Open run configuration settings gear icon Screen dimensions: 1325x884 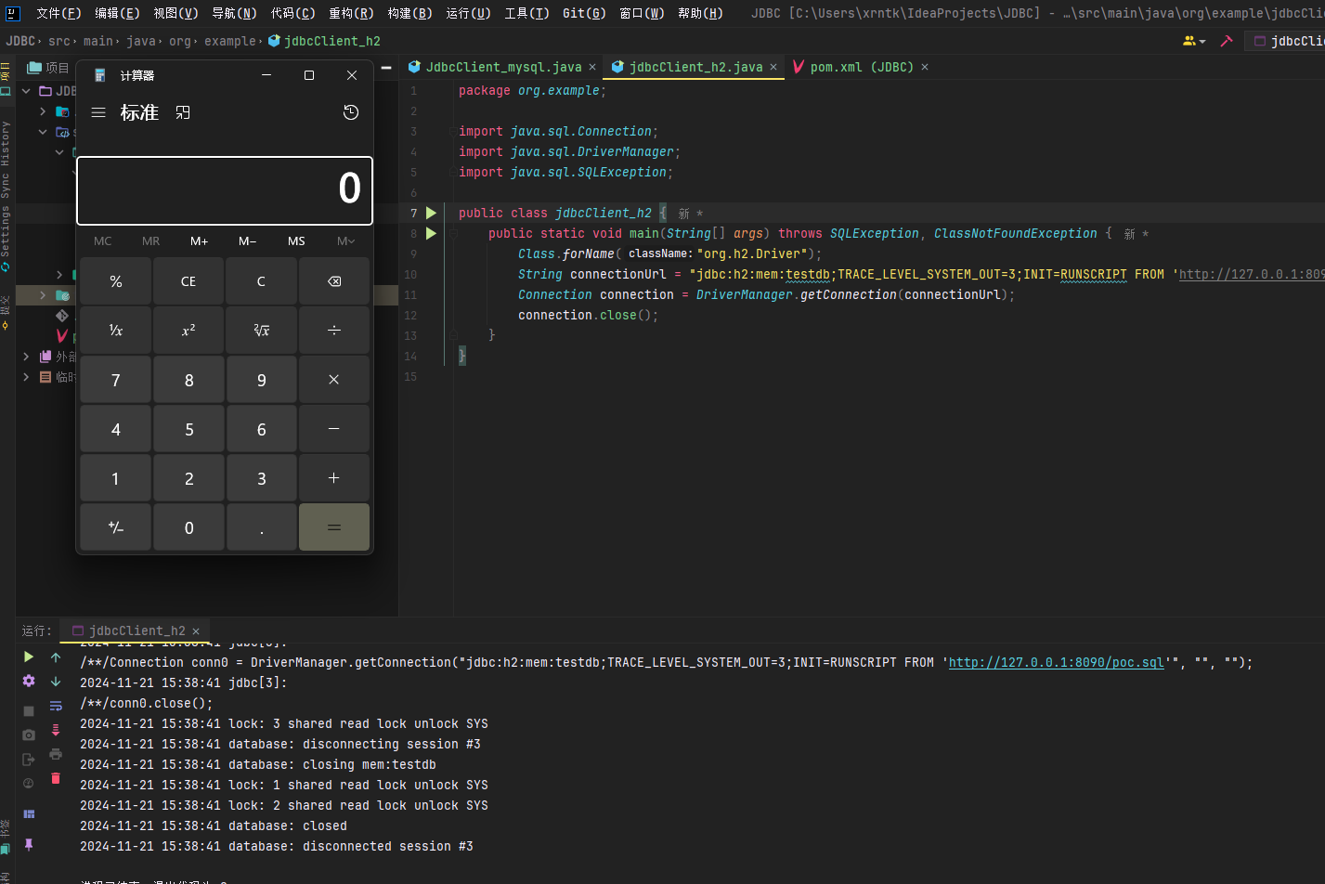(x=29, y=681)
